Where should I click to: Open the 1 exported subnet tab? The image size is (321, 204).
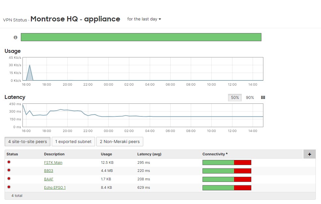point(73,142)
